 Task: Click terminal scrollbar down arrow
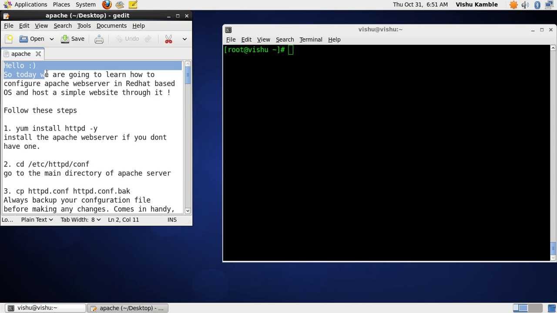[553, 258]
